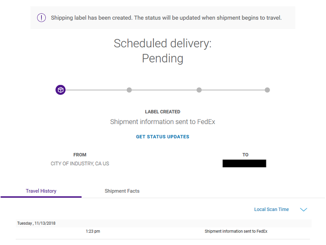Click the TO label above destination
Image resolution: width=326 pixels, height=245 pixels.
pyautogui.click(x=246, y=155)
